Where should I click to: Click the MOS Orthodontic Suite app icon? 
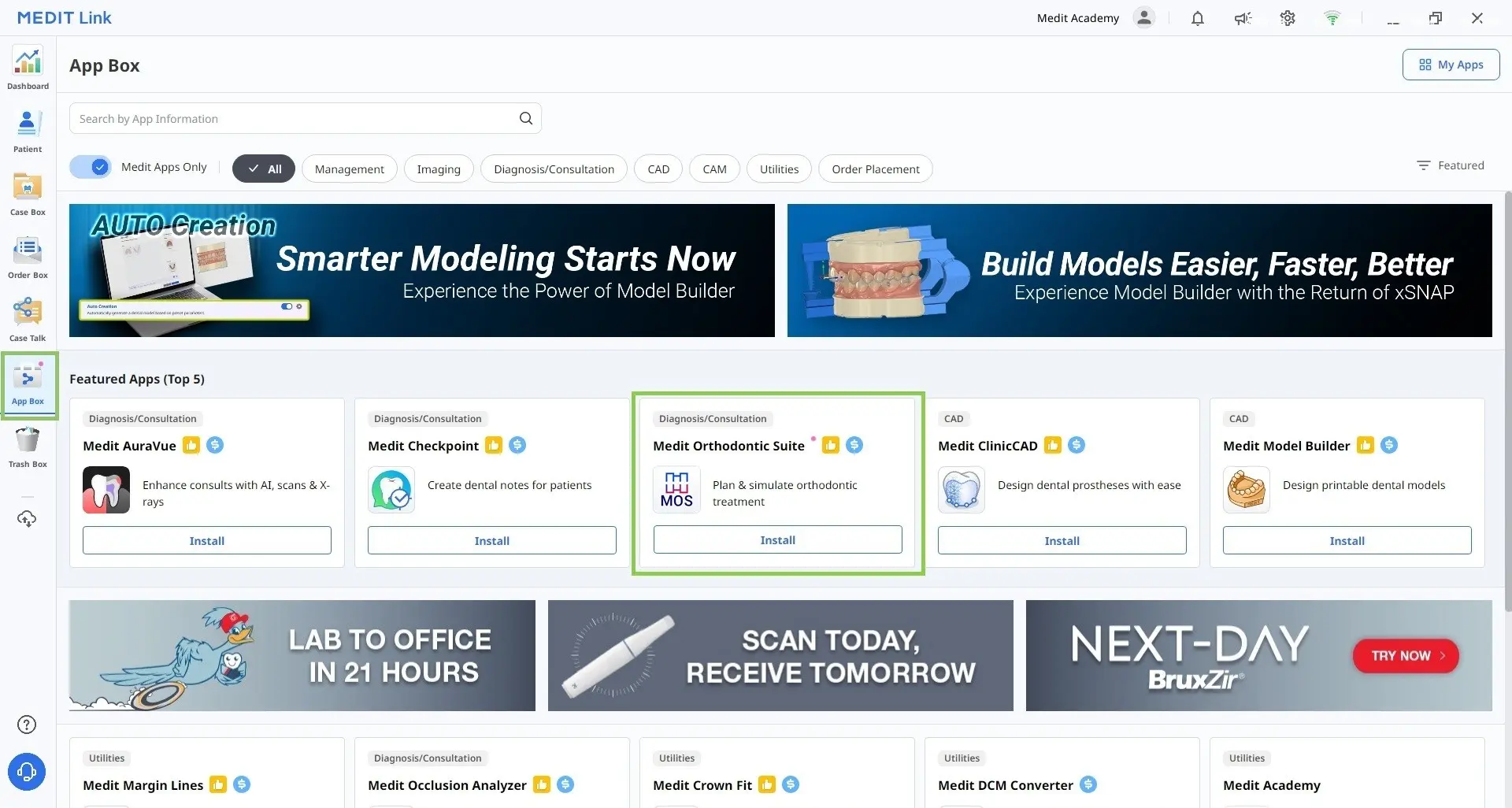(676, 490)
